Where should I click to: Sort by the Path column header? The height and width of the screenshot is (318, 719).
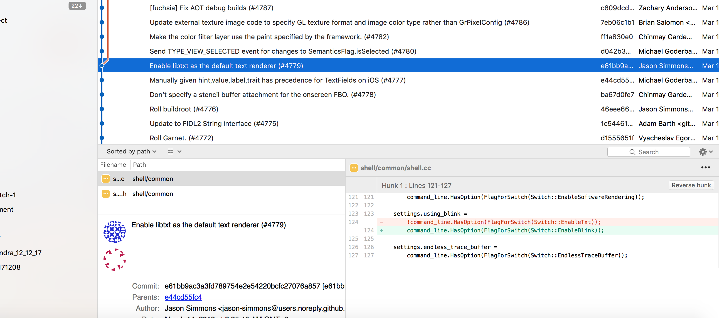click(139, 165)
